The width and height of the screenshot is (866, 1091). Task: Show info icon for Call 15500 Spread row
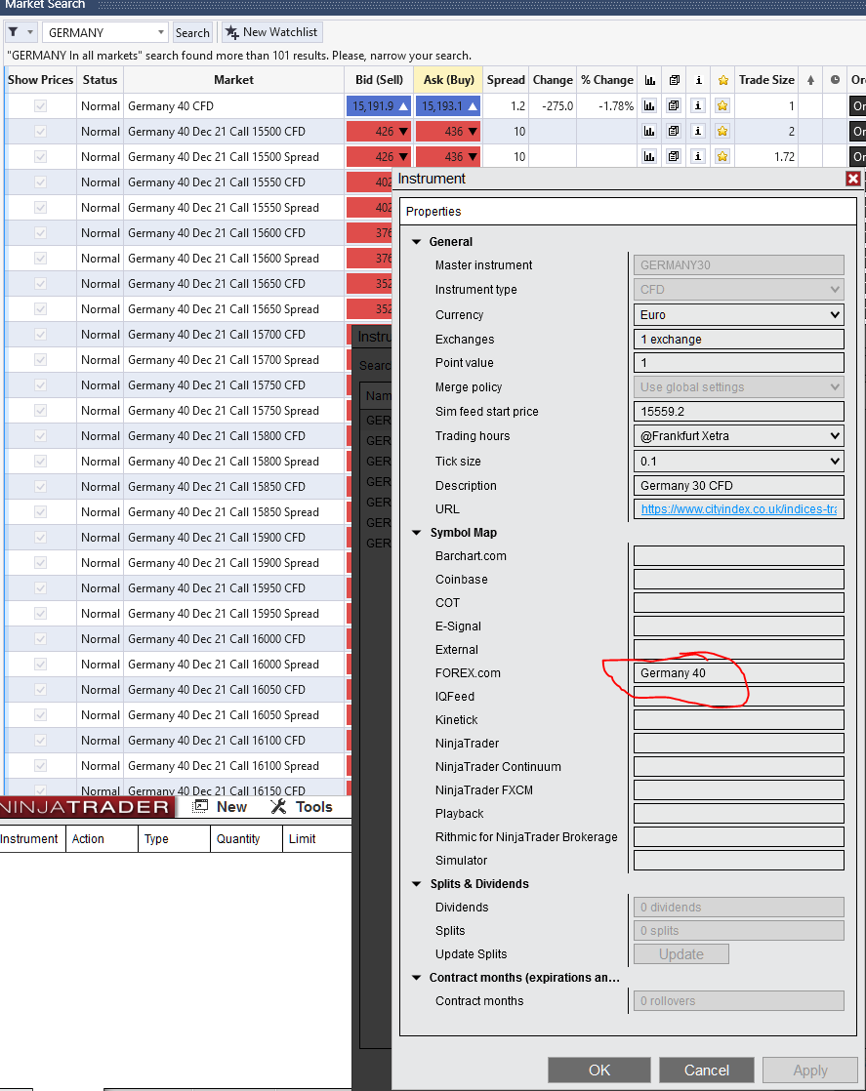[697, 156]
